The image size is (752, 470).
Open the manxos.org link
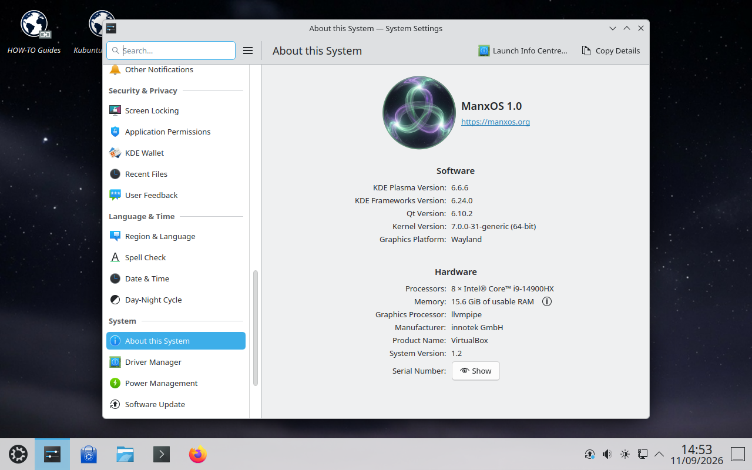coord(496,122)
